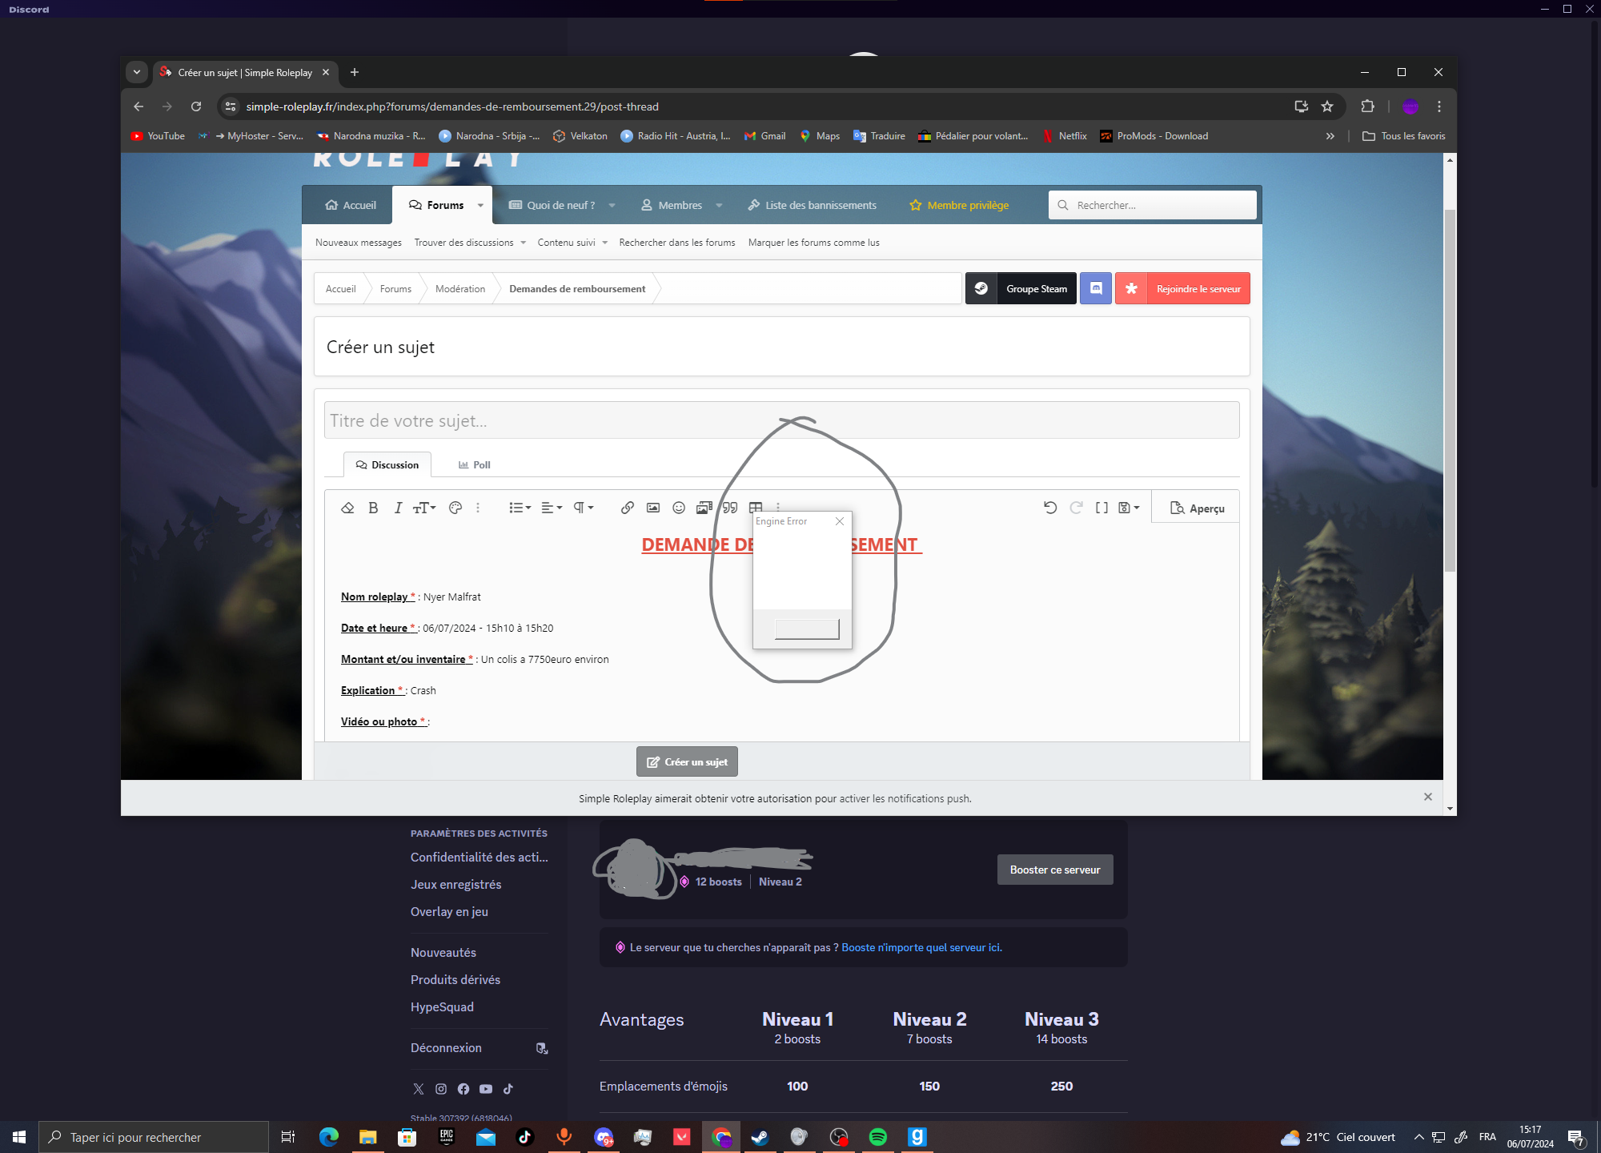Viewport: 1601px width, 1153px height.
Task: Open the smiley emoji picker
Action: click(x=679, y=508)
